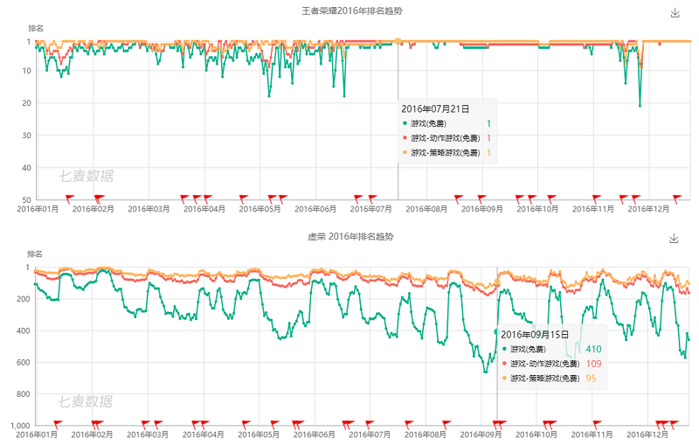Image resolution: width=699 pixels, height=445 pixels.
Task: Click 游戏-动作游戏(免费) in the 07月21日 tooltip
Action: tap(446, 138)
